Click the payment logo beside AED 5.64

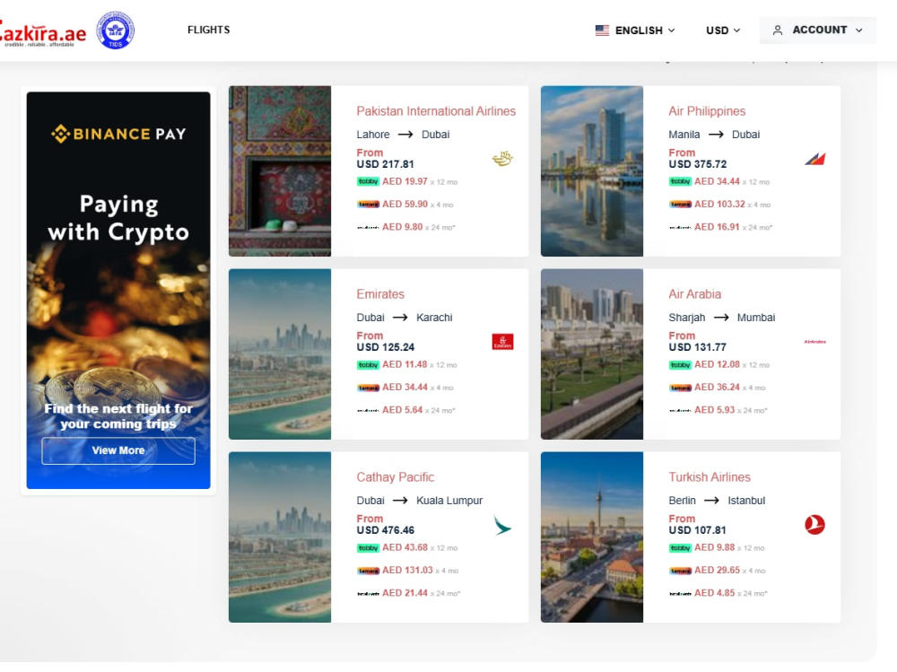pyautogui.click(x=368, y=410)
